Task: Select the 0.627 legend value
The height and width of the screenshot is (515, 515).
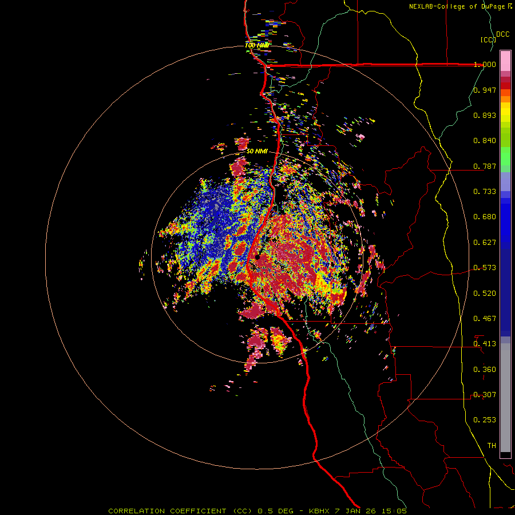Action: click(485, 243)
